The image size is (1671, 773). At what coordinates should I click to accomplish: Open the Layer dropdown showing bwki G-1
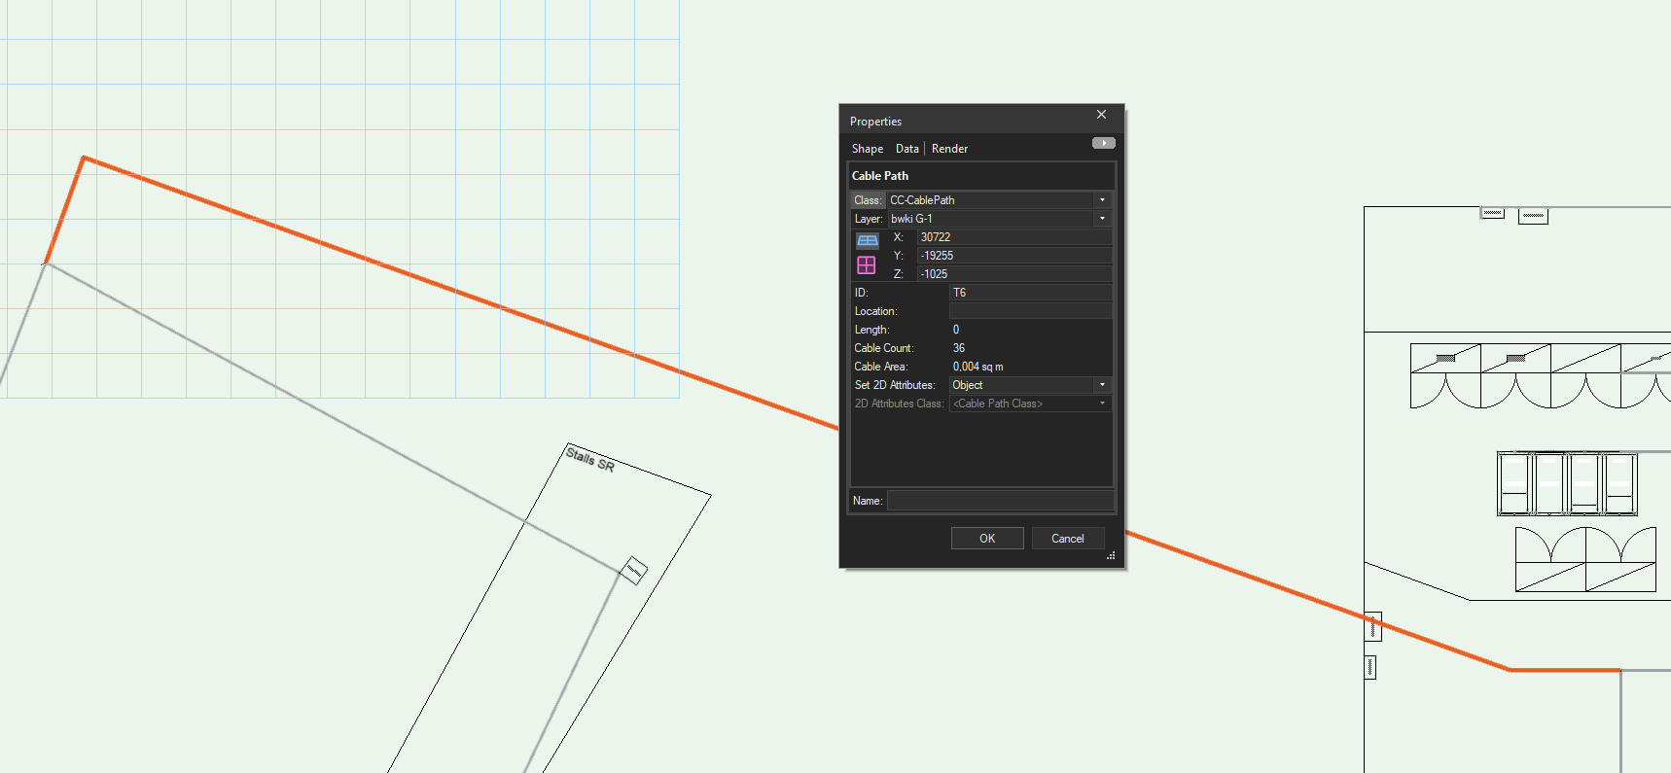pyautogui.click(x=998, y=219)
